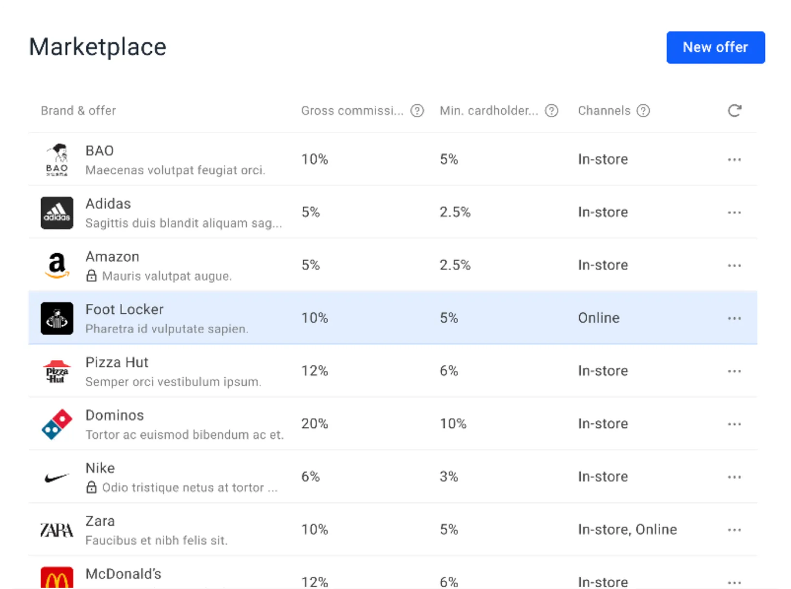Click 'Faucibus et nibh felis sit.' offer text
Screen dimensions: 791x589
coord(157,541)
